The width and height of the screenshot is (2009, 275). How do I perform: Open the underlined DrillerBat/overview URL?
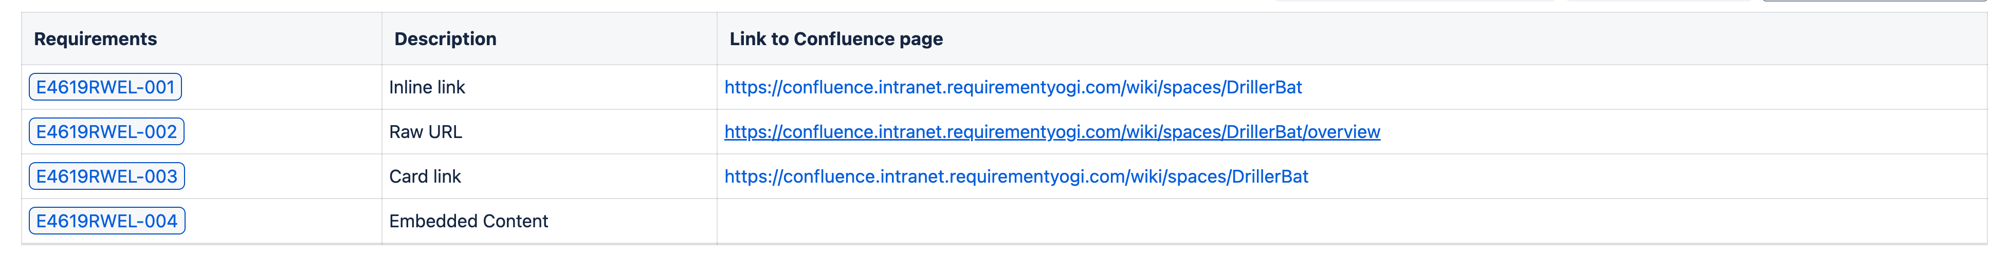(x=1051, y=132)
